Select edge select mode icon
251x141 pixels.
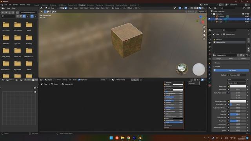pyautogui.click(x=63, y=8)
